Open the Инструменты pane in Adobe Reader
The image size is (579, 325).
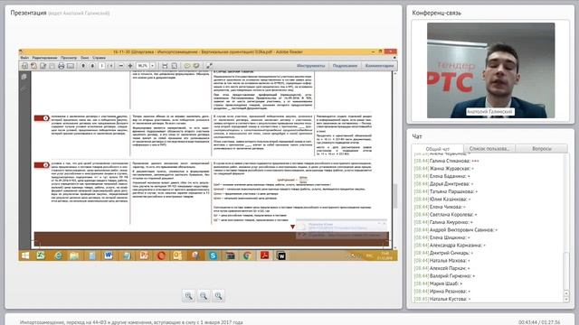click(311, 66)
